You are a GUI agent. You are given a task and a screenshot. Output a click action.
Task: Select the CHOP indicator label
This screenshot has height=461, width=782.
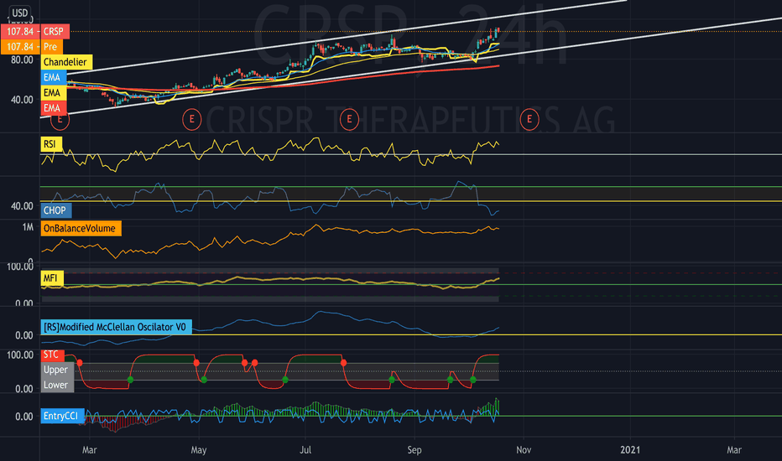tap(56, 210)
